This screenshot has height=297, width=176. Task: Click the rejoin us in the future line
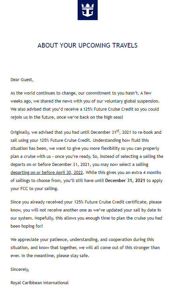[x=67, y=117]
